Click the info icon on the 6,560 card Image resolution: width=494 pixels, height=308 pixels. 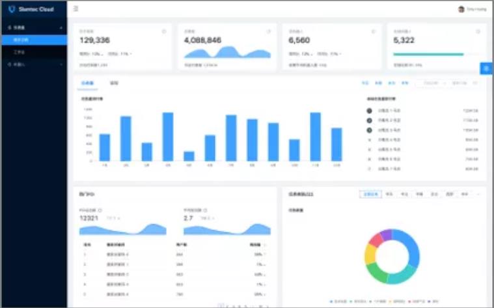(374, 31)
